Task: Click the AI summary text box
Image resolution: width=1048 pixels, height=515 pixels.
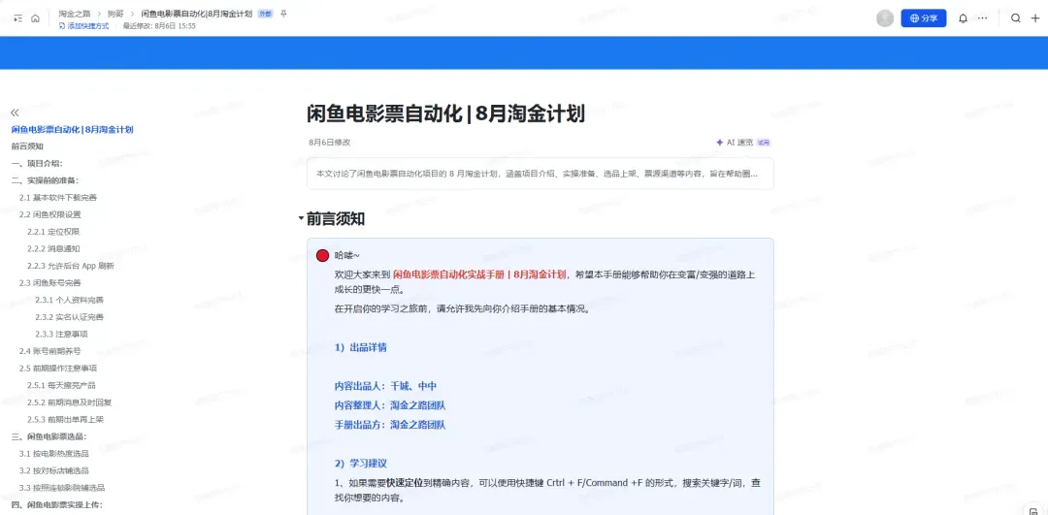Action: pos(540,174)
